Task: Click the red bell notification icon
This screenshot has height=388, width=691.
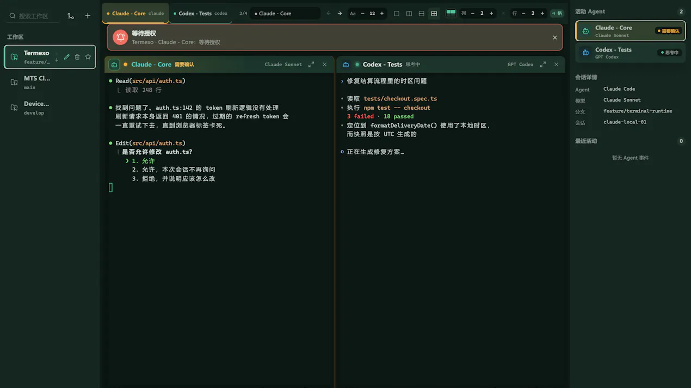Action: (120, 37)
